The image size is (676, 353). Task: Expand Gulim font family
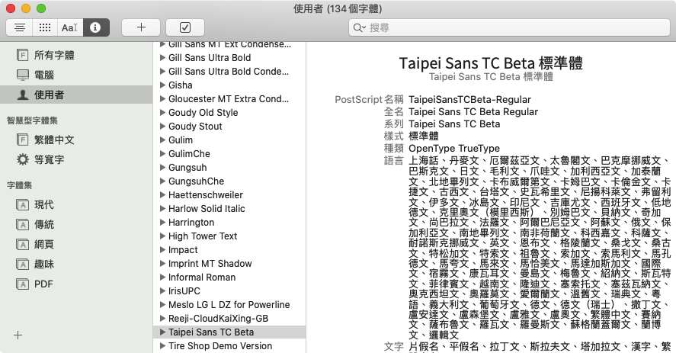click(x=162, y=140)
